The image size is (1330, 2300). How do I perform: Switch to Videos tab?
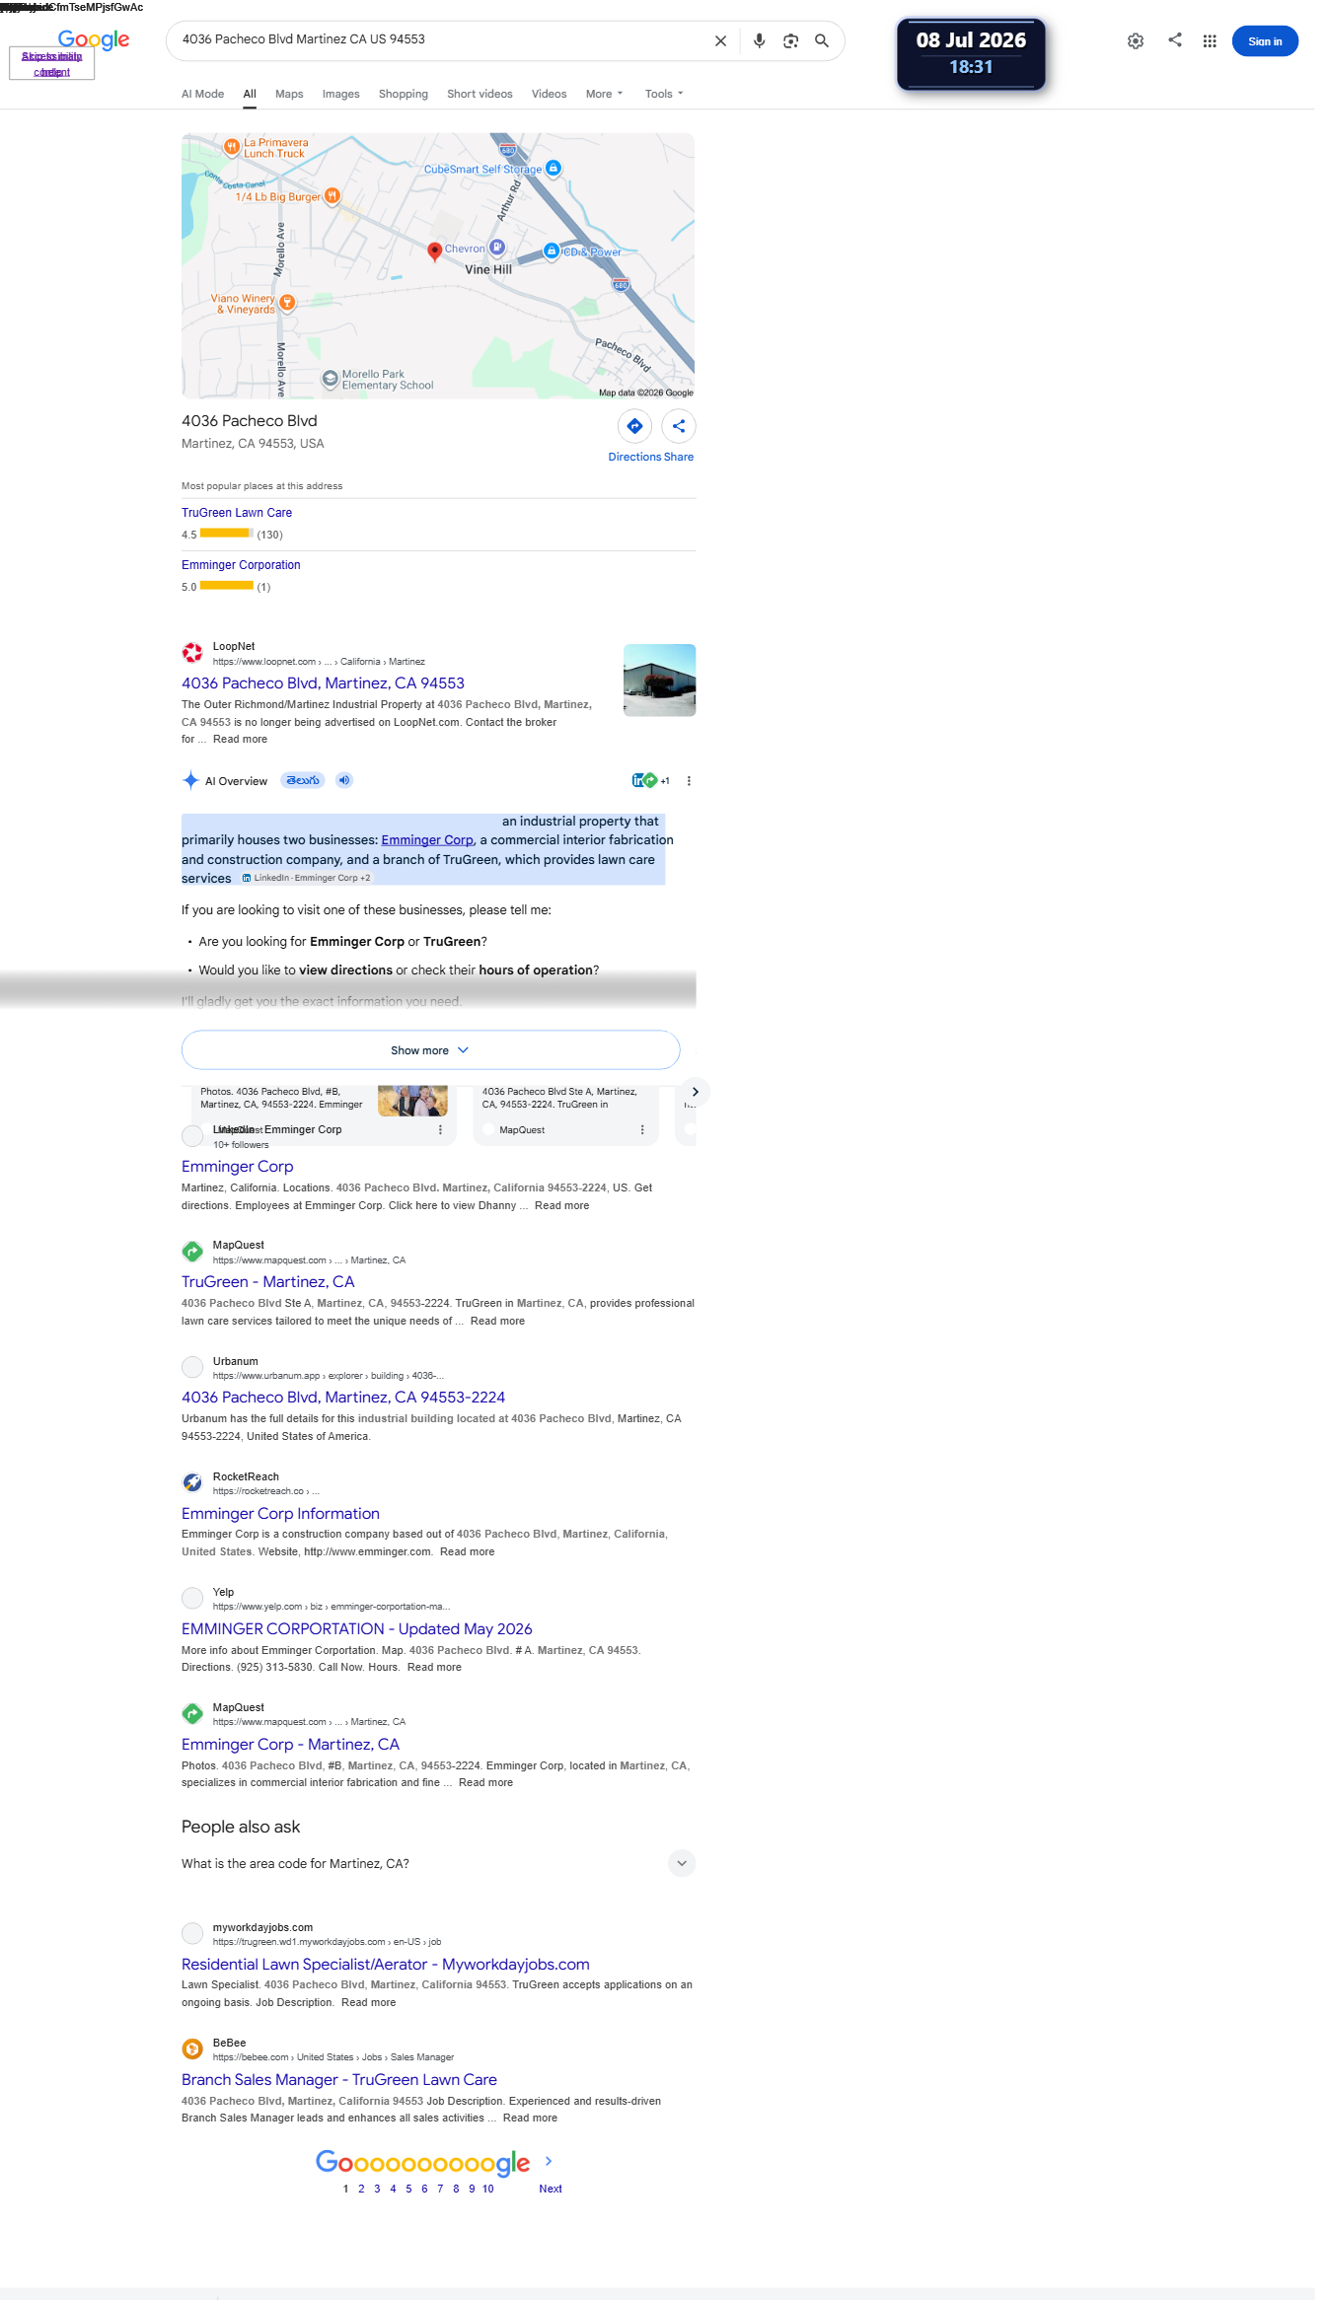point(549,94)
